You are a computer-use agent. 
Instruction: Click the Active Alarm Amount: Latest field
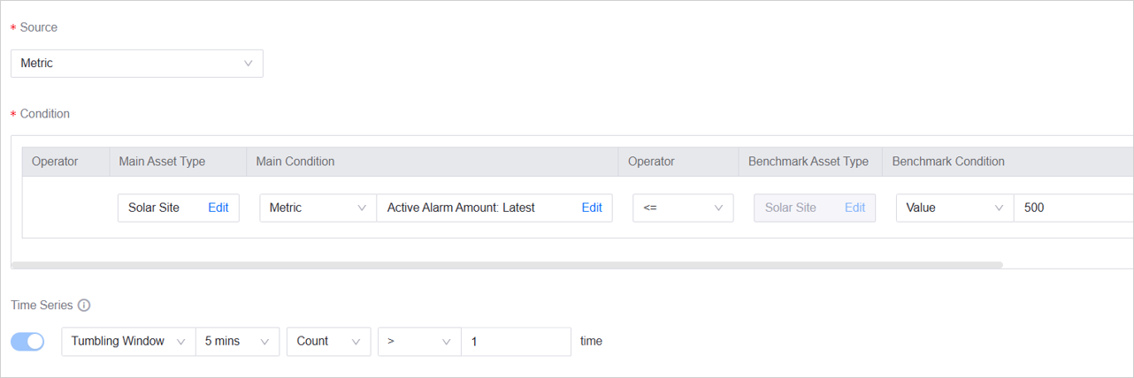point(473,208)
